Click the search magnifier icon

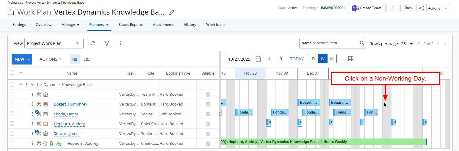(362, 43)
